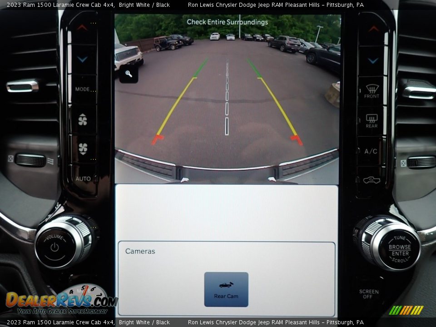
Task: Enable AUTO climate control
Action: tap(83, 179)
